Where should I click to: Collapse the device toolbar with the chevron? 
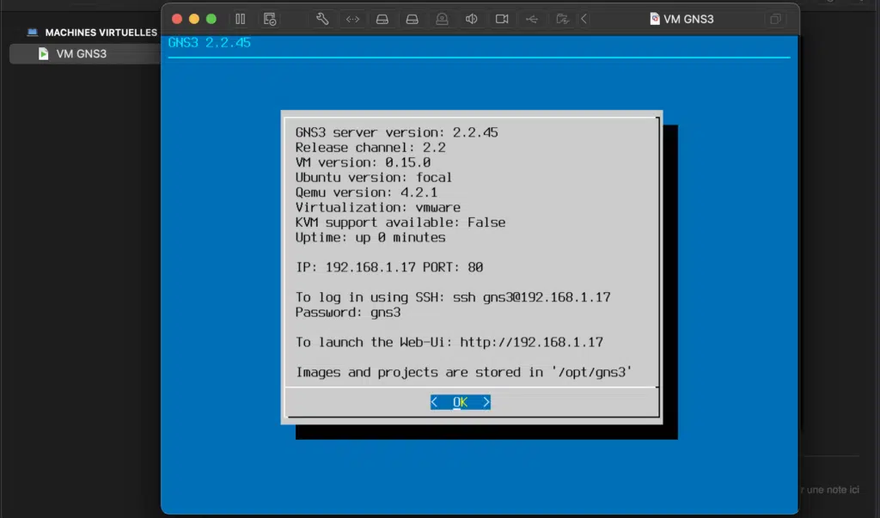click(584, 19)
